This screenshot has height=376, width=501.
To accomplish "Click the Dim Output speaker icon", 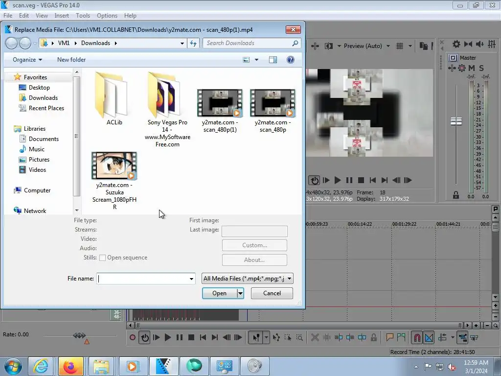I will (480, 44).
